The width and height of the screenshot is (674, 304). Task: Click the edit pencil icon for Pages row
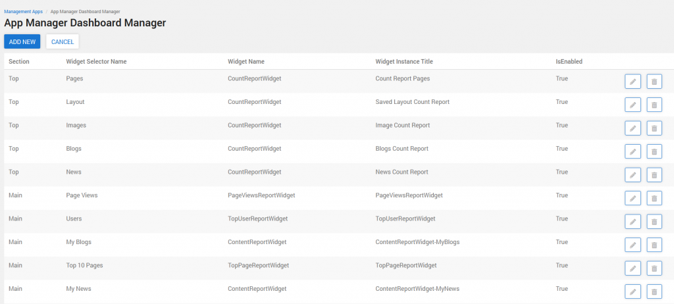click(633, 82)
